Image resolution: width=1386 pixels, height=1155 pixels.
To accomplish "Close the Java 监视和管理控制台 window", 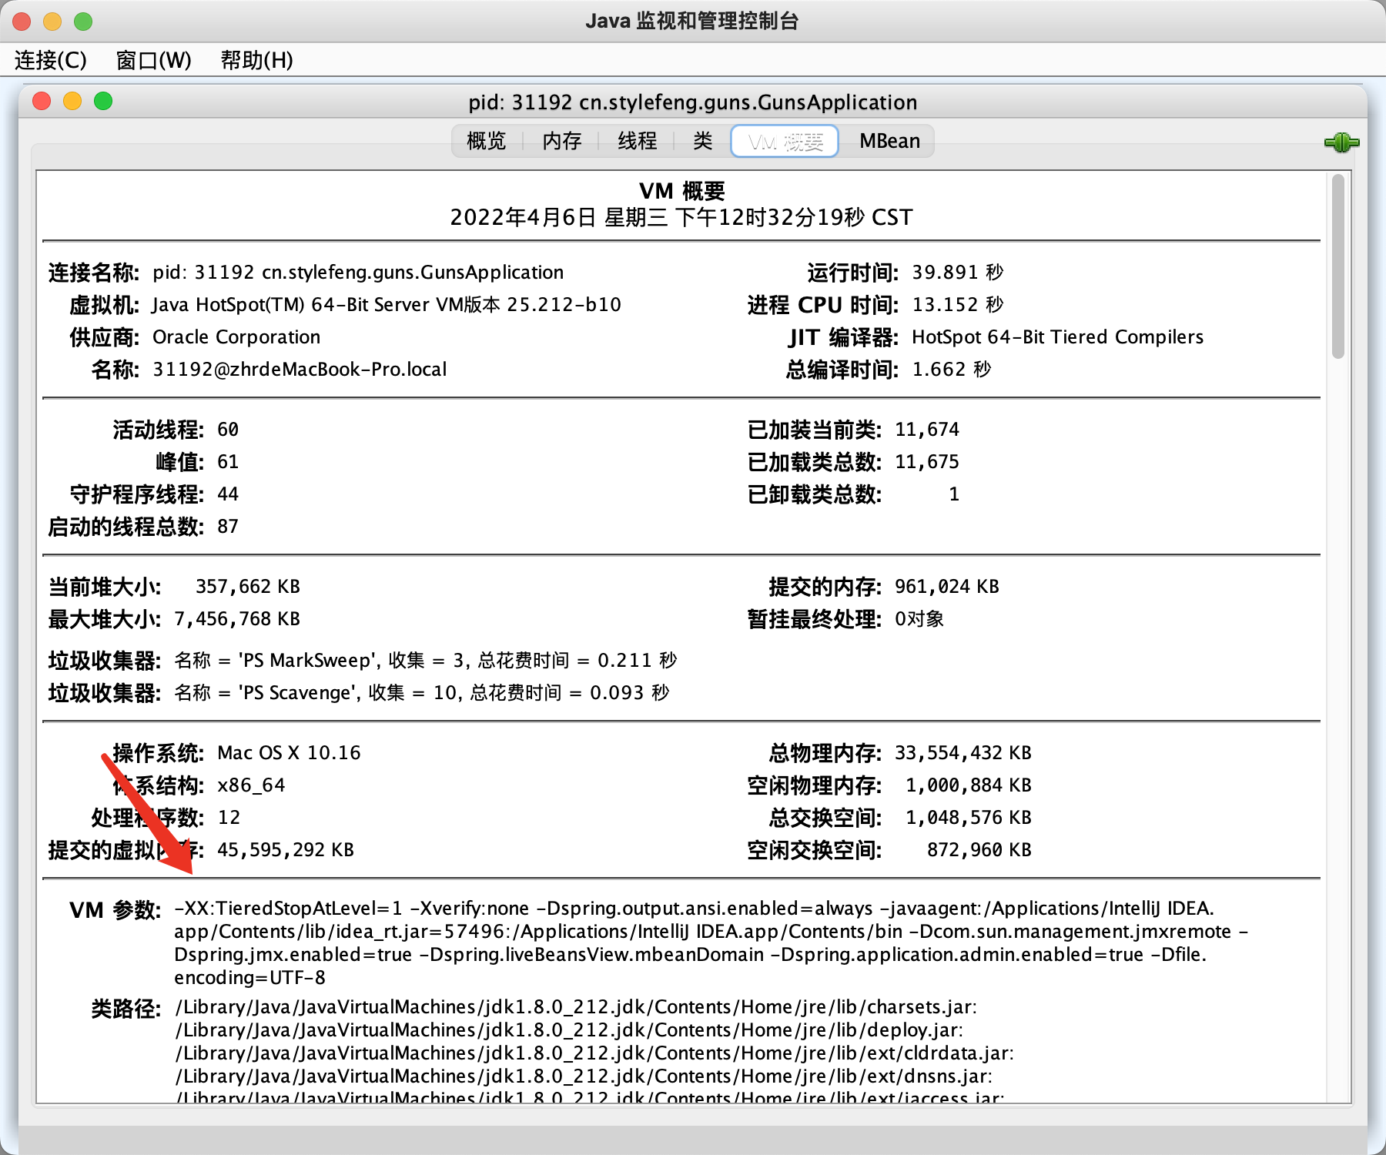I will (22, 22).
